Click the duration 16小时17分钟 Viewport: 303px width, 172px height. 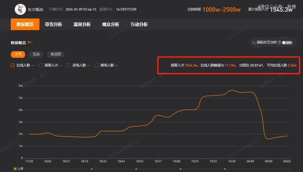click(126, 10)
